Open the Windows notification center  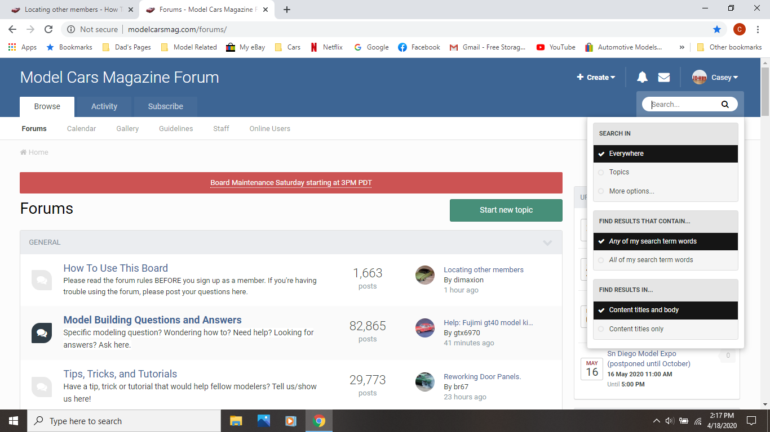point(751,421)
